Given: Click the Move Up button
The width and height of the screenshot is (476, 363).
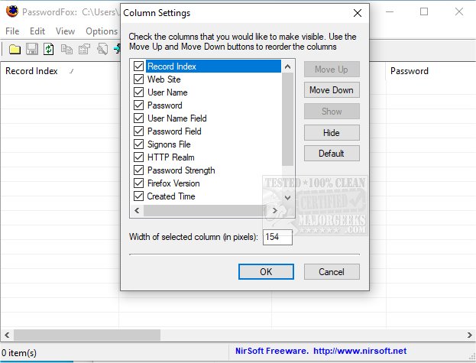Looking at the screenshot, I should (332, 70).
